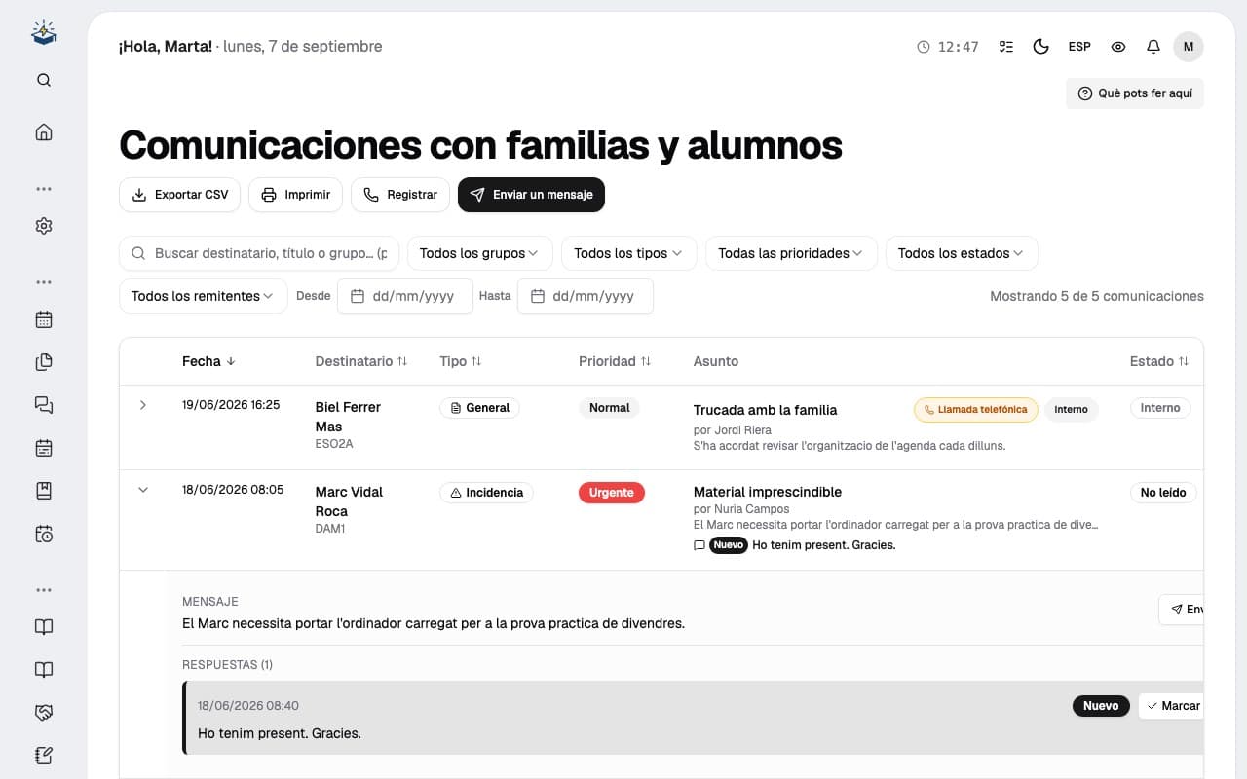Click the Marcar button on reply

(1172, 706)
